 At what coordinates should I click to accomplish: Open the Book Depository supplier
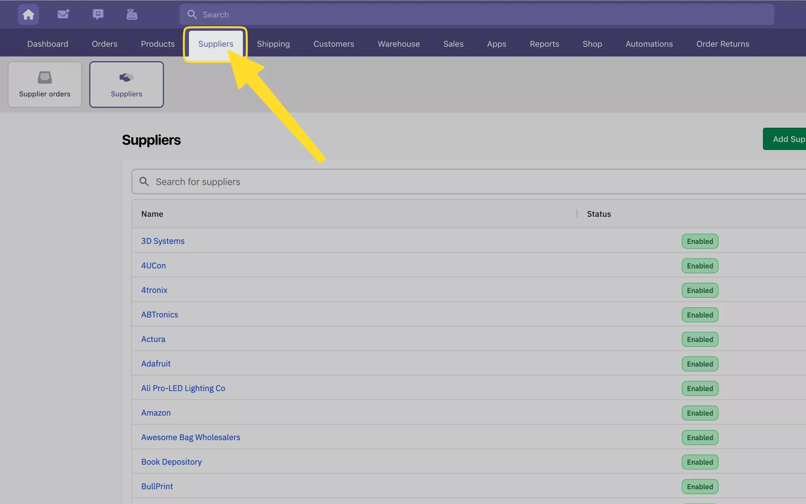(x=171, y=462)
